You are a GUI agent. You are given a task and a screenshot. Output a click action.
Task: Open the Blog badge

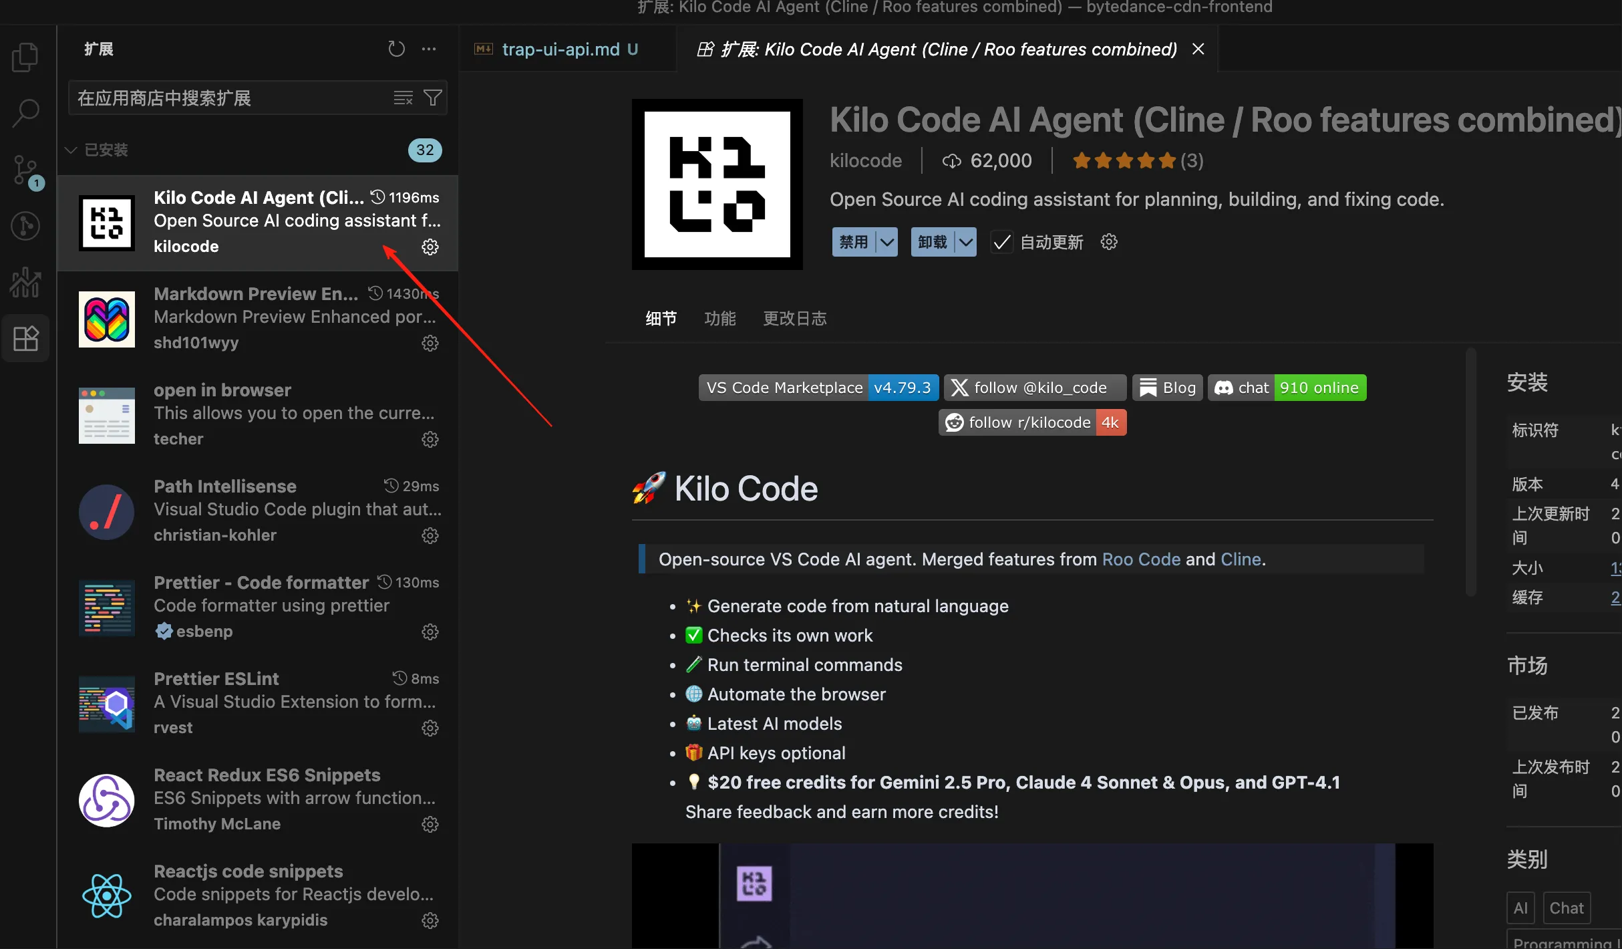[1167, 388]
